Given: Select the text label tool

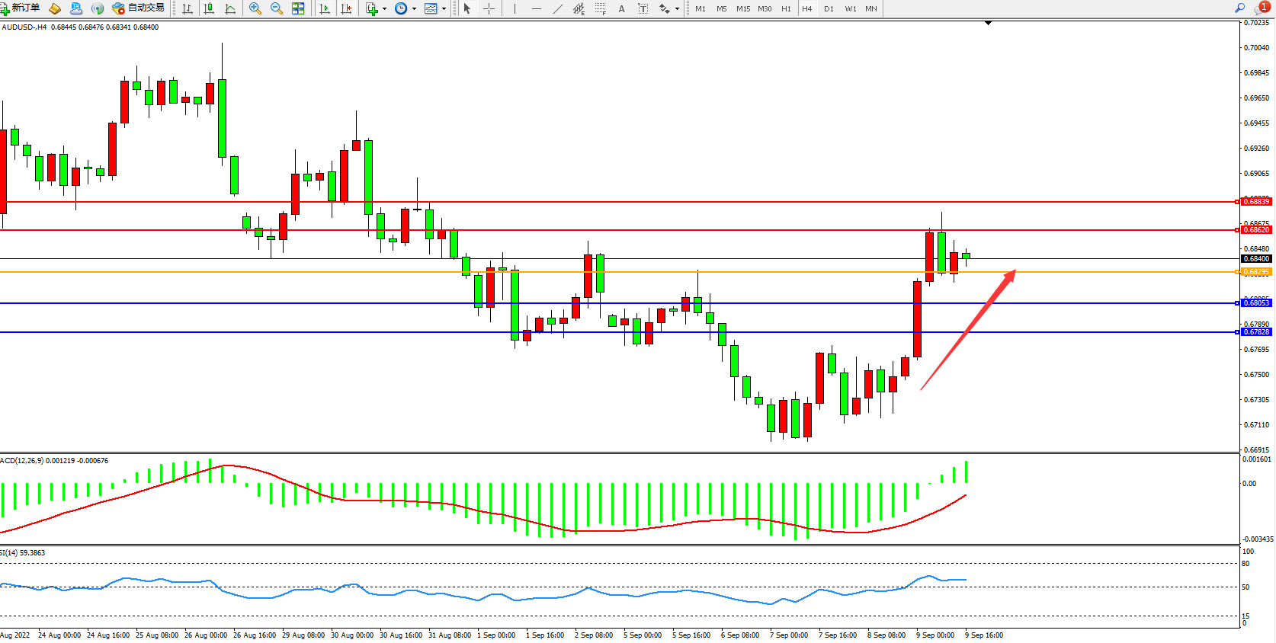Looking at the screenshot, I should [643, 8].
